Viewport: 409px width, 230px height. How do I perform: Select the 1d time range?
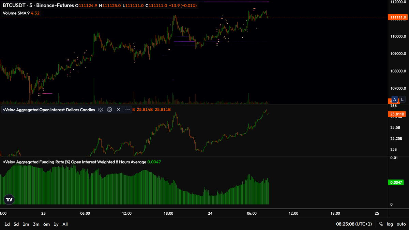(x=7, y=224)
